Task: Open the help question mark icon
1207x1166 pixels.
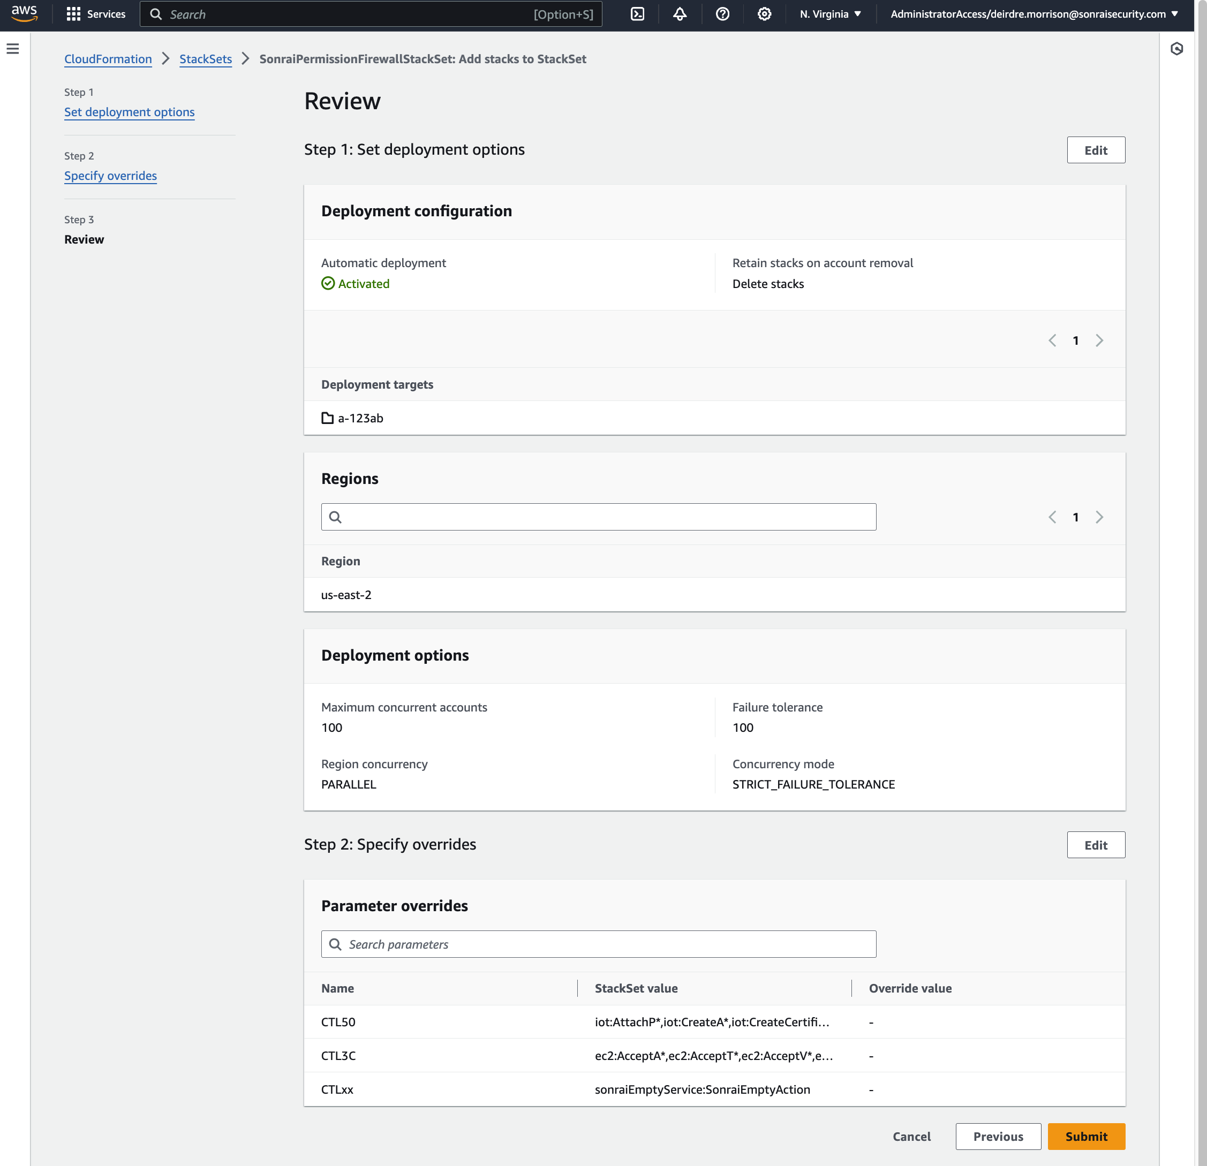Action: pyautogui.click(x=722, y=14)
